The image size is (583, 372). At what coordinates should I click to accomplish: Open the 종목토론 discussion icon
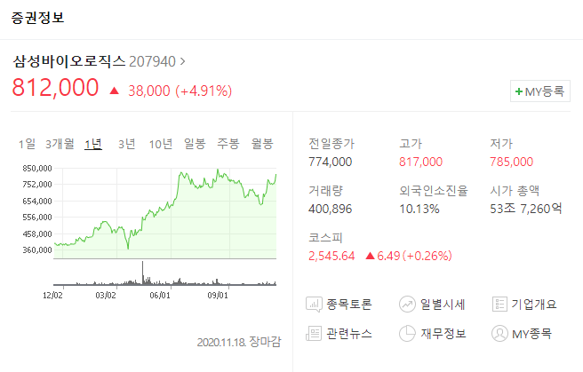point(314,305)
